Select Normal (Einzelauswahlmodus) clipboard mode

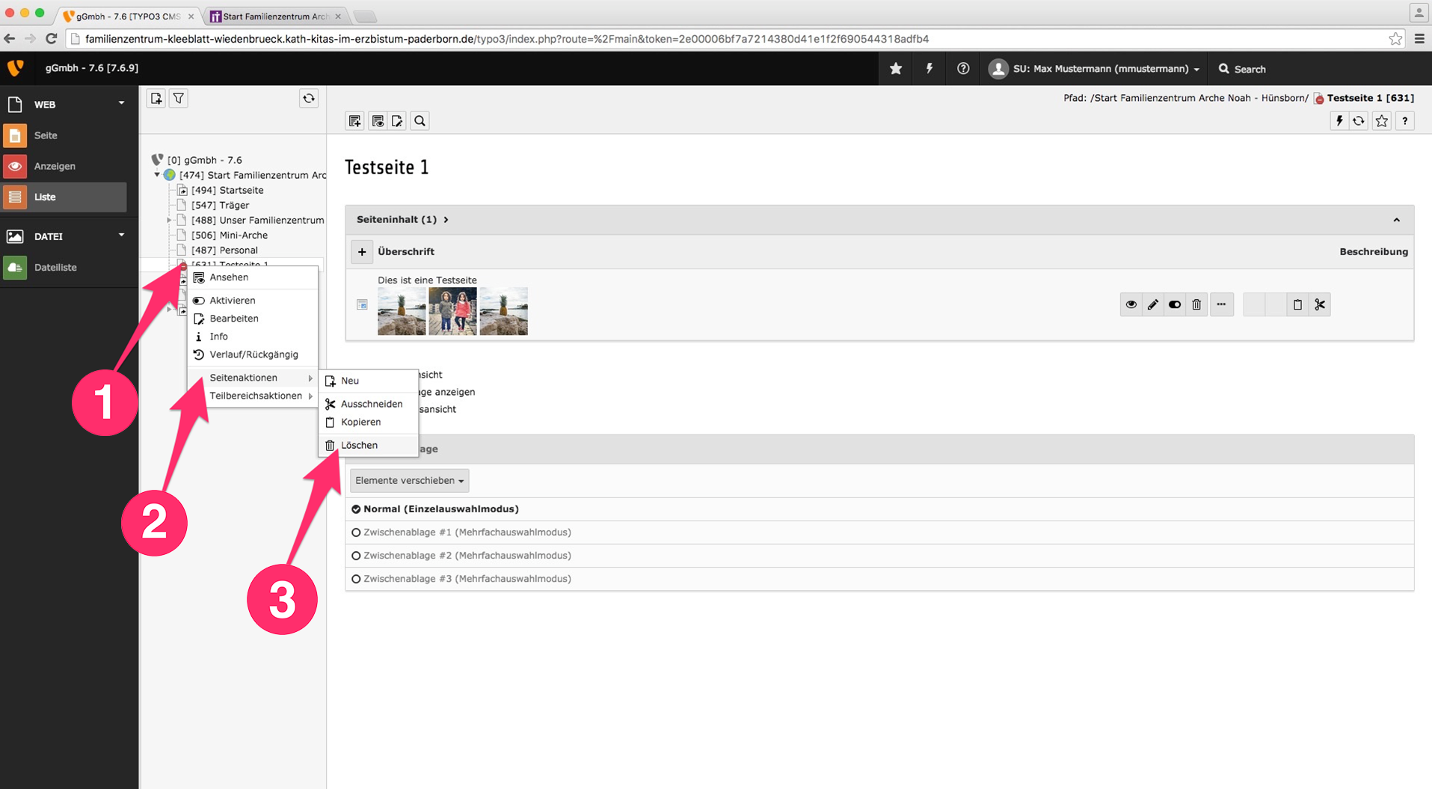(356, 509)
